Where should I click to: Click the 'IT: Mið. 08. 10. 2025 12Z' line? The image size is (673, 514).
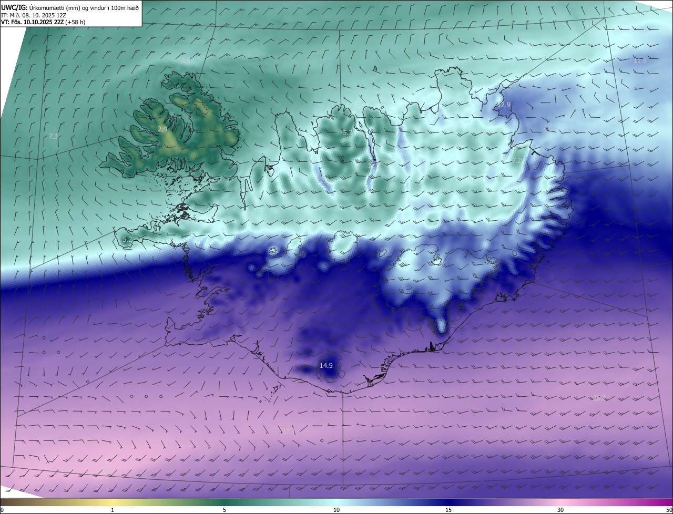(33, 15)
